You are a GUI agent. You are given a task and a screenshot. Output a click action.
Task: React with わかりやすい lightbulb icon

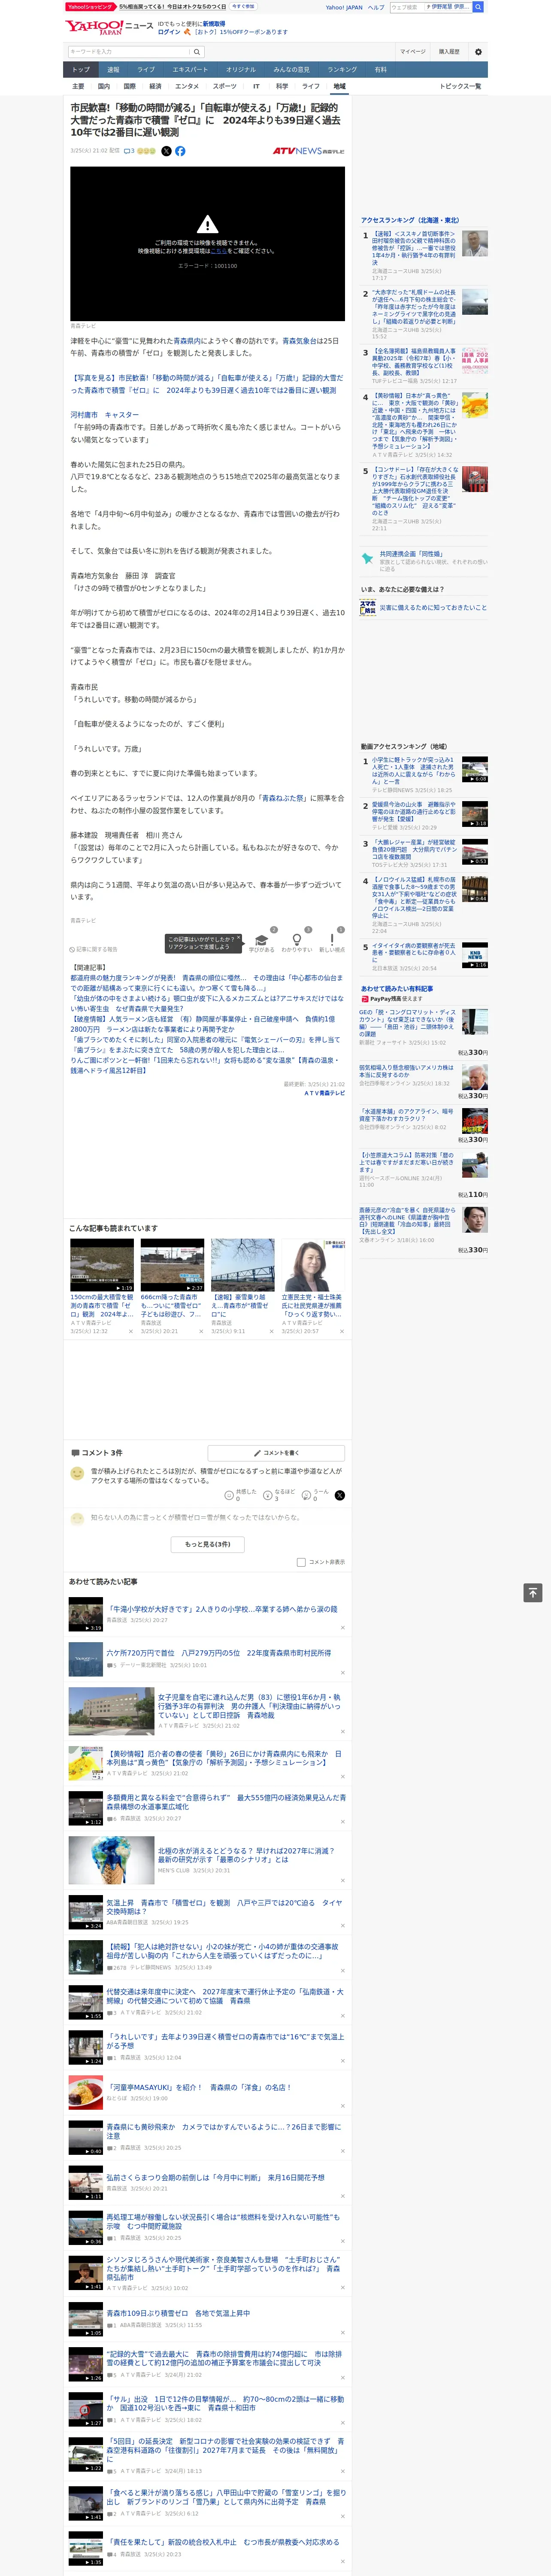click(x=297, y=940)
